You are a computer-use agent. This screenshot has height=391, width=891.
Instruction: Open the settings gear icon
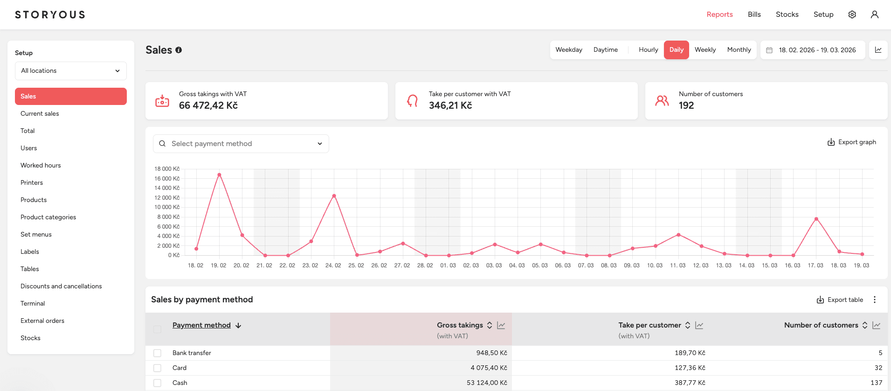coord(852,14)
